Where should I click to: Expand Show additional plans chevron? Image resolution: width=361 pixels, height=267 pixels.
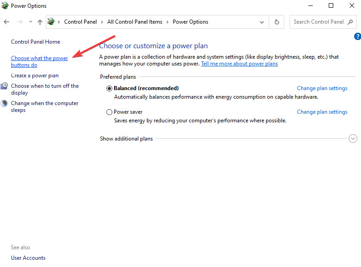click(x=353, y=138)
